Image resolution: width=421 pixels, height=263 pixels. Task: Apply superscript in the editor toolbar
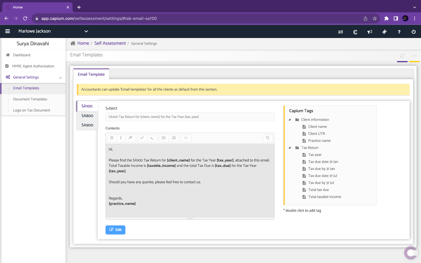click(x=142, y=138)
